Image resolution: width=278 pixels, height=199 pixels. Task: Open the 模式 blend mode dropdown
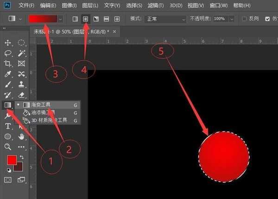click(165, 19)
